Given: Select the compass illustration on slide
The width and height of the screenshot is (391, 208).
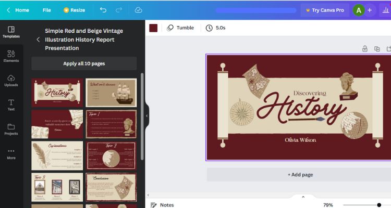Looking at the screenshot, I should pyautogui.click(x=241, y=112).
